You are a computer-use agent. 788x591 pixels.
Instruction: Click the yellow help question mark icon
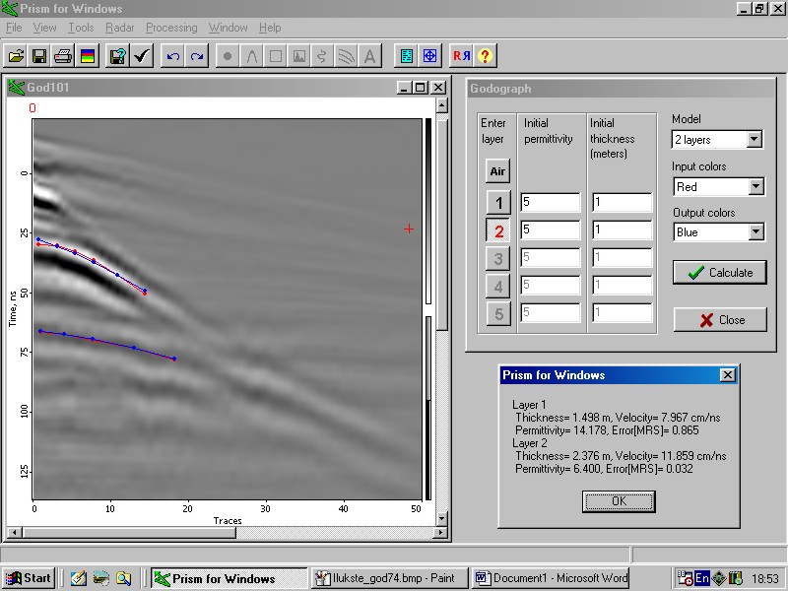[485, 56]
